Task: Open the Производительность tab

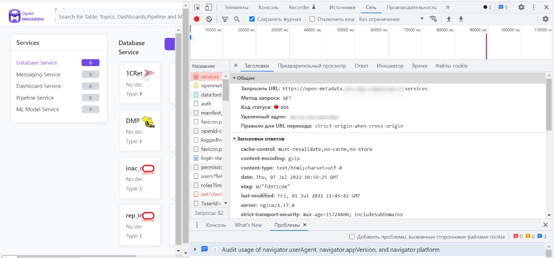Action: [x=411, y=7]
